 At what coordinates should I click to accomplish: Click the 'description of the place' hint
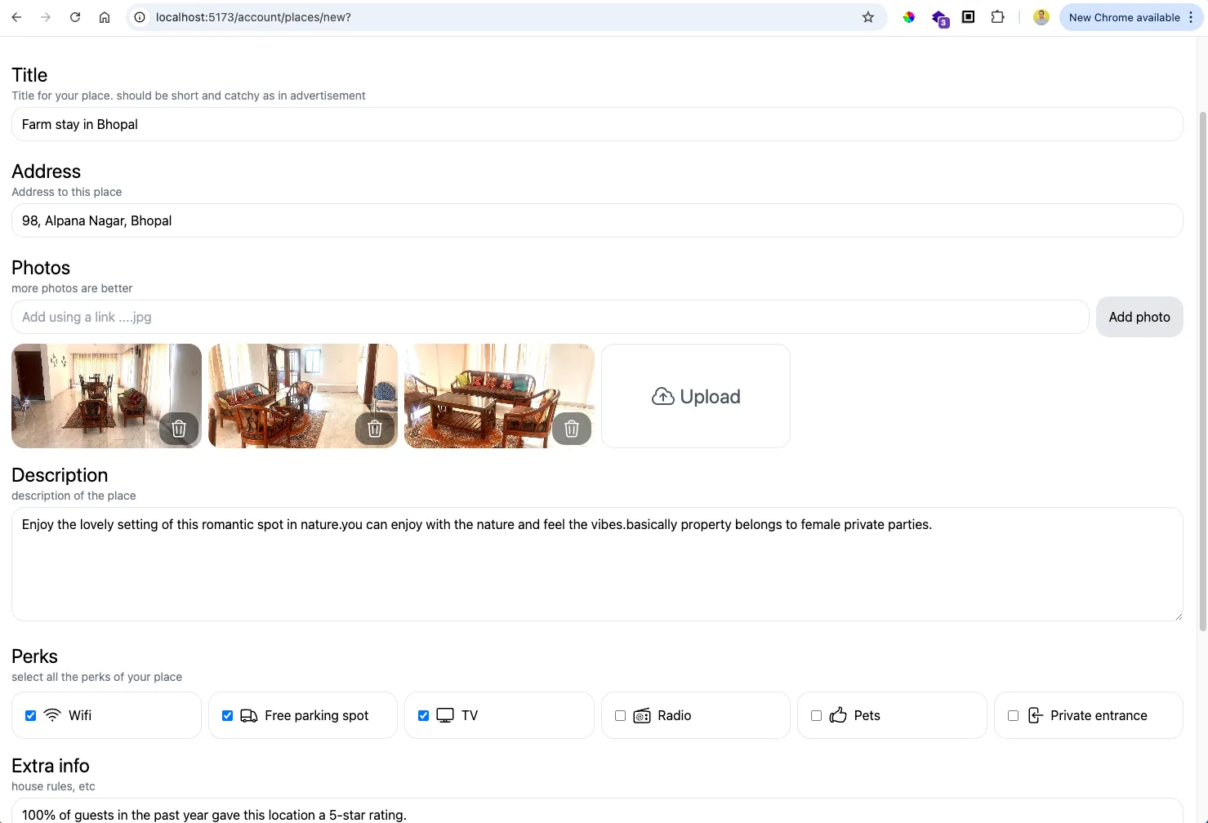(74, 496)
